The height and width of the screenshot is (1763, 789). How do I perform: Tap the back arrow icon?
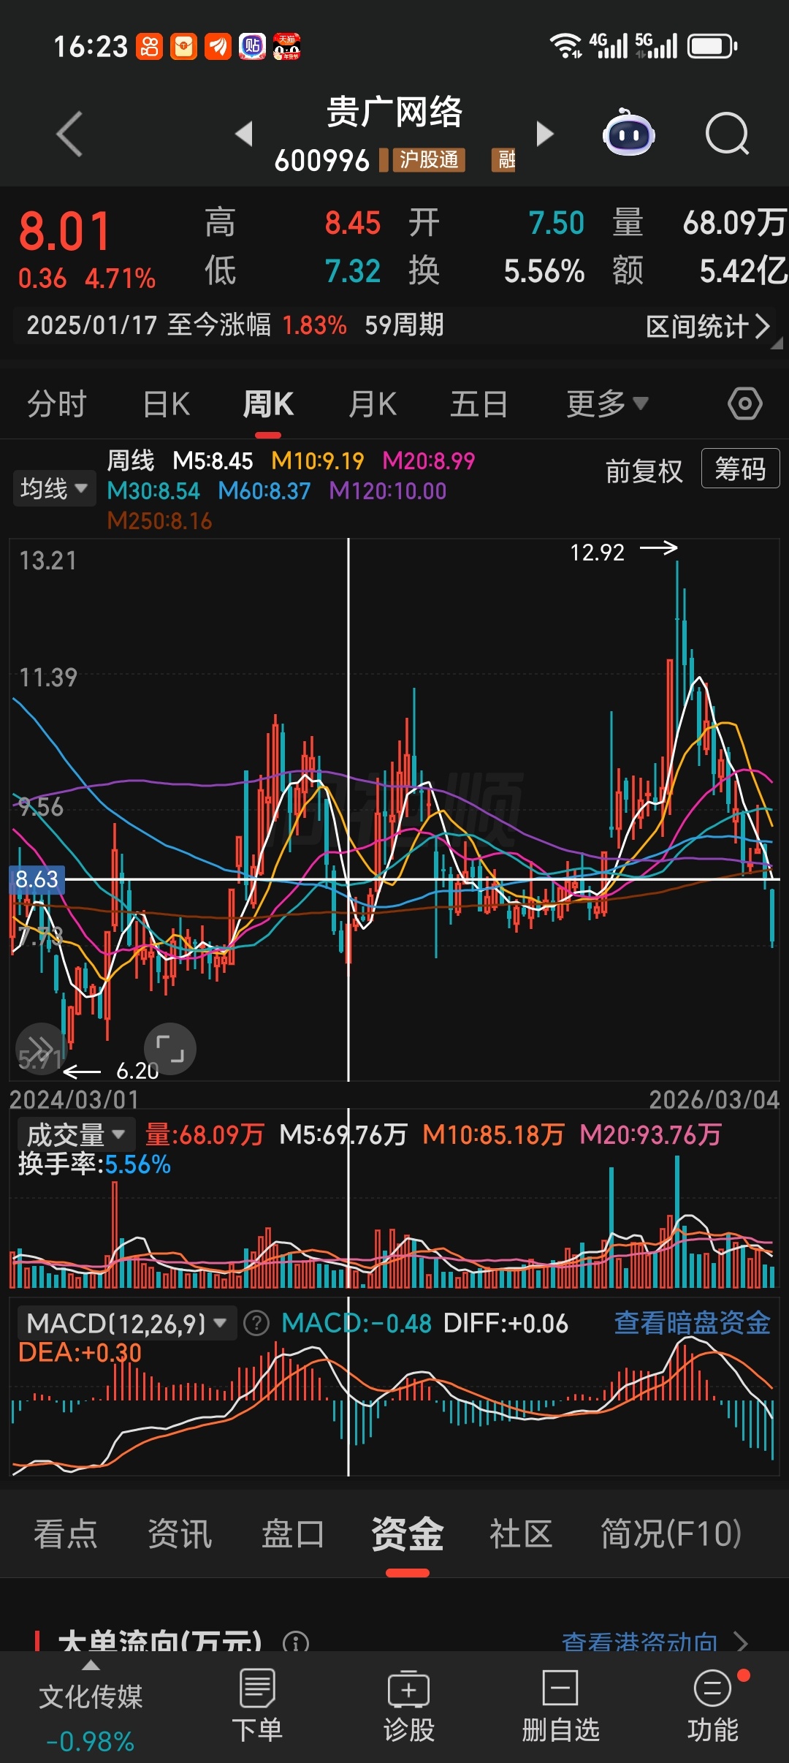click(70, 134)
